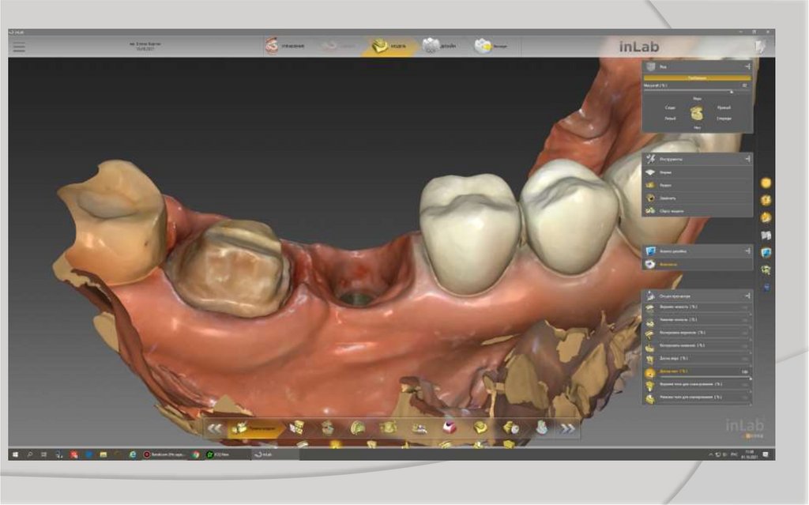Image resolution: width=809 pixels, height=505 pixels.
Task: Click the yellow Global button in View panel
Action: pyautogui.click(x=697, y=78)
